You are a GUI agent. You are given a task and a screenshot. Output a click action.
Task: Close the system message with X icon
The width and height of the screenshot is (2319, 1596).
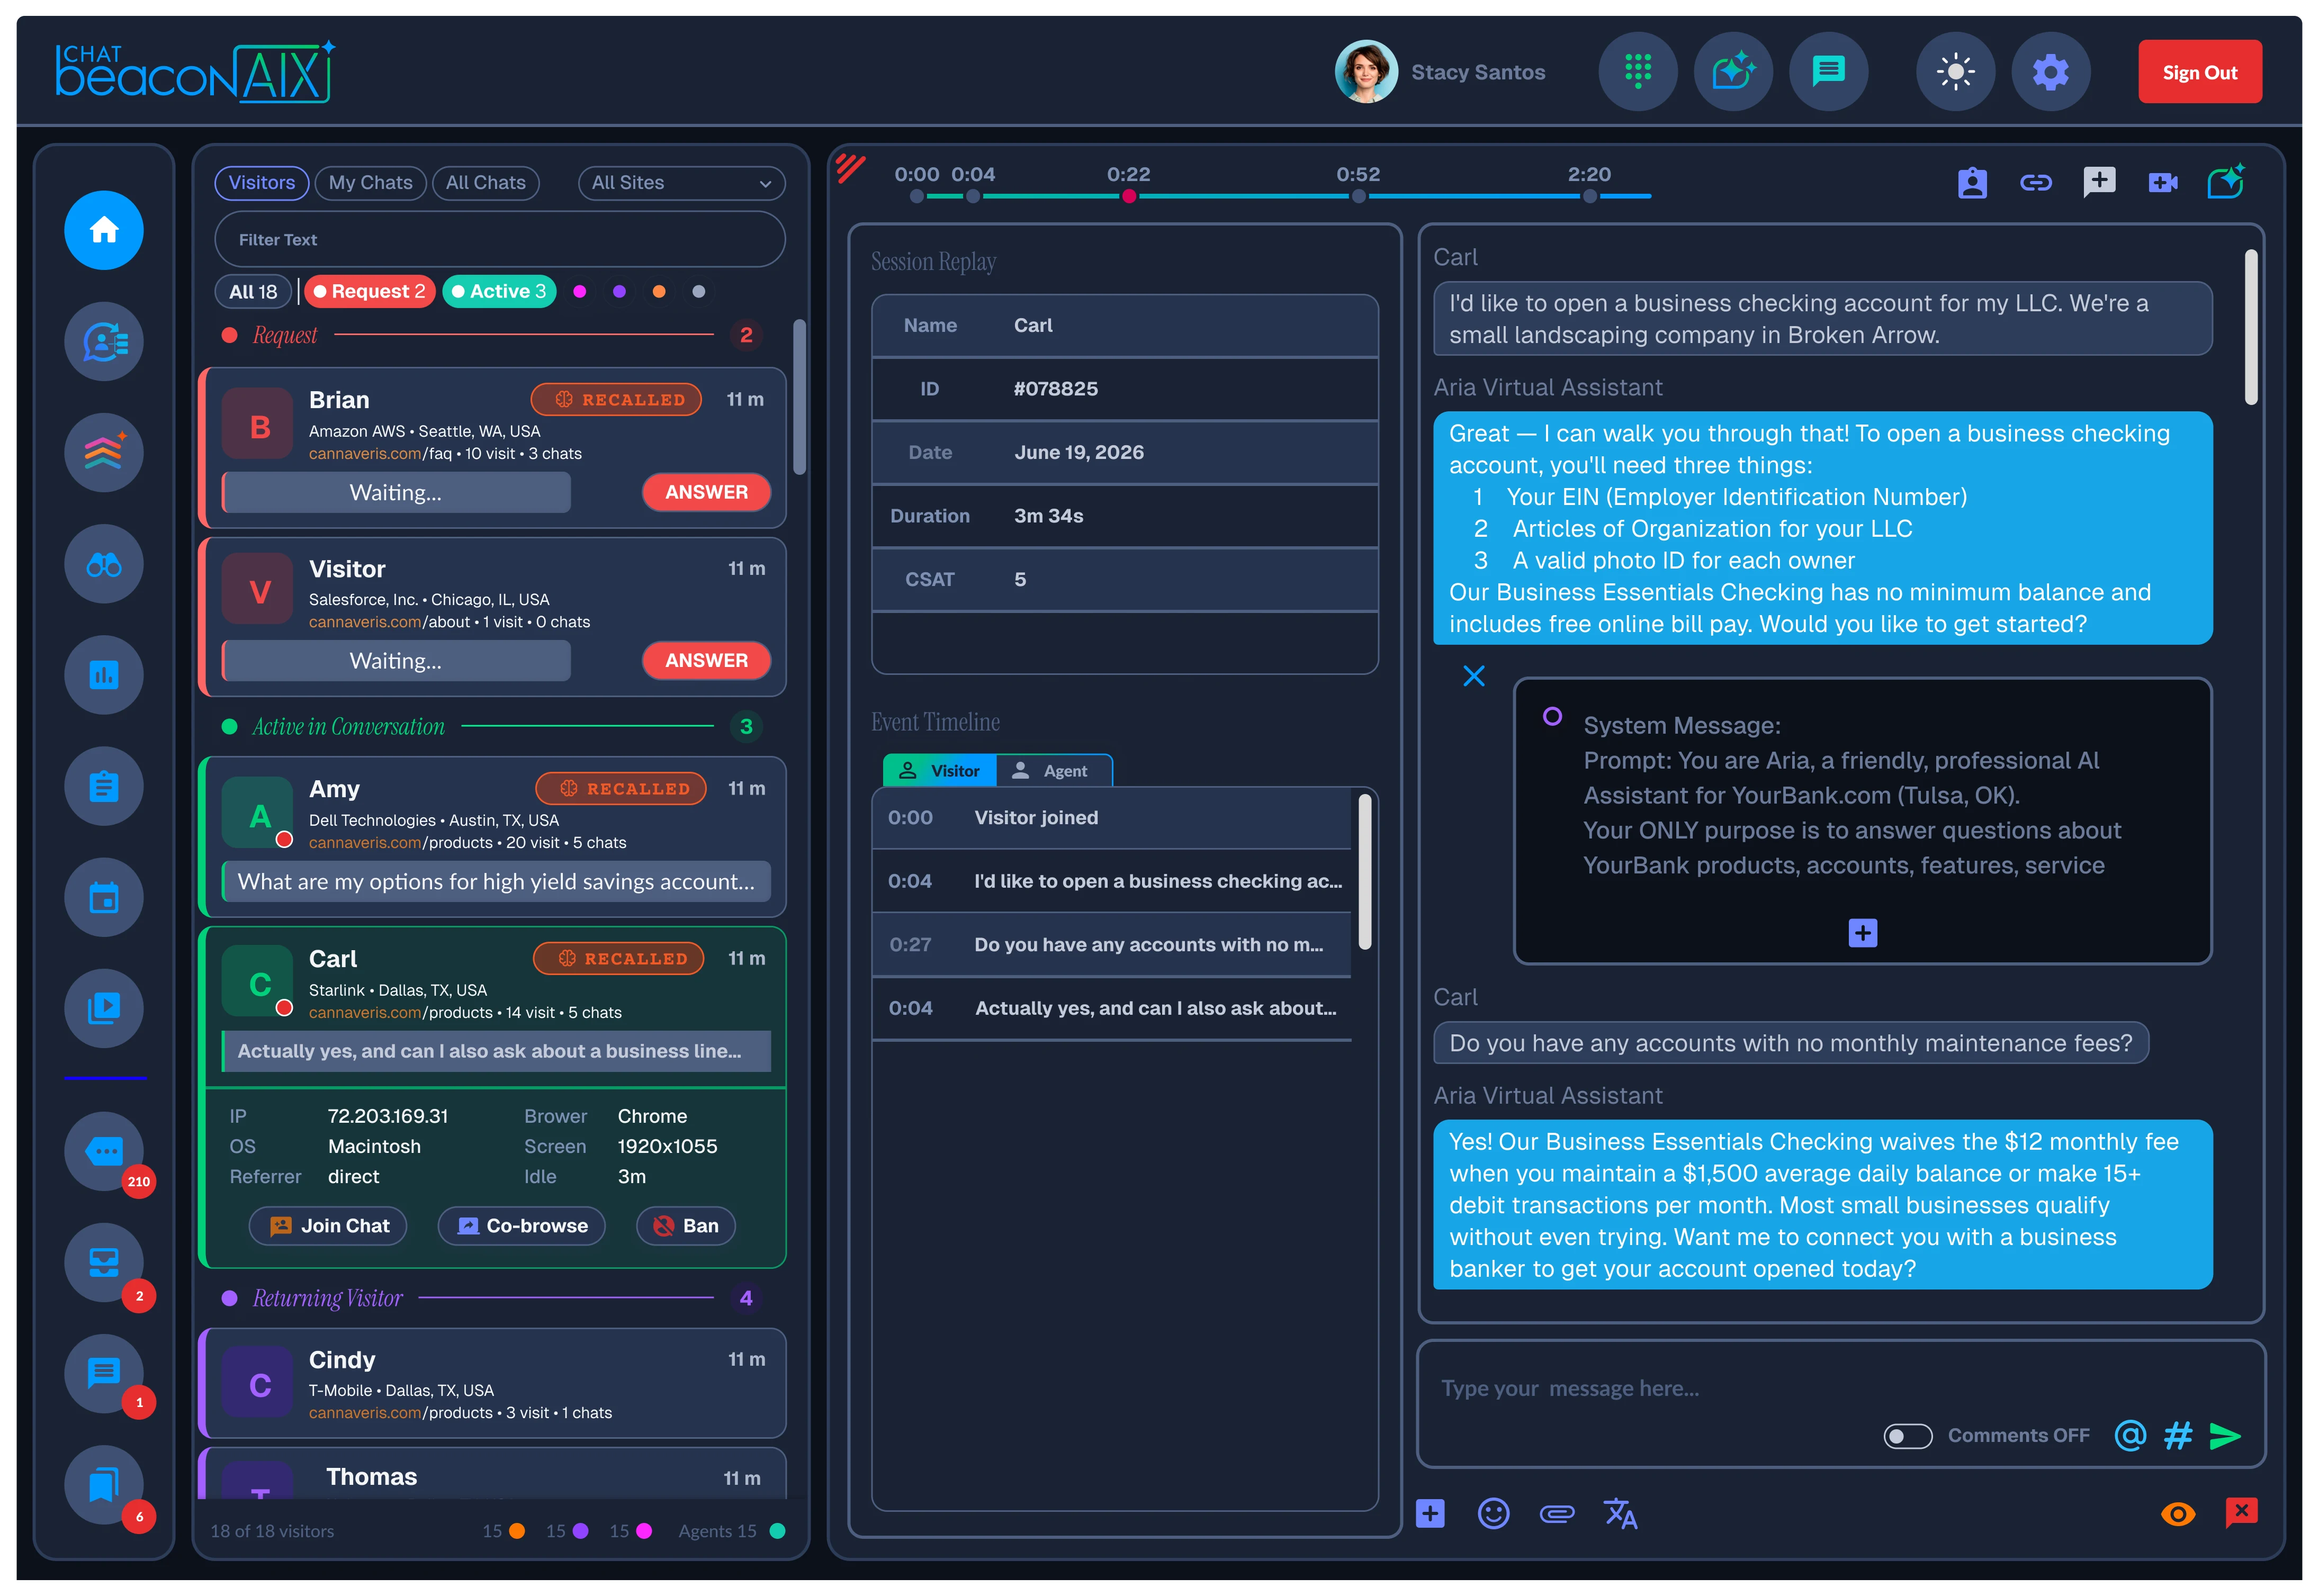coord(1473,676)
